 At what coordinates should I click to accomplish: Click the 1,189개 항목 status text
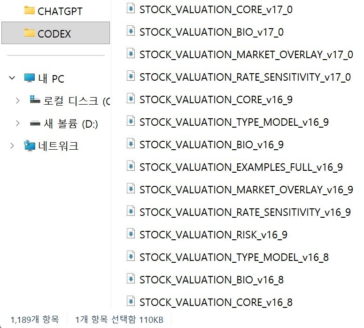coord(35,320)
